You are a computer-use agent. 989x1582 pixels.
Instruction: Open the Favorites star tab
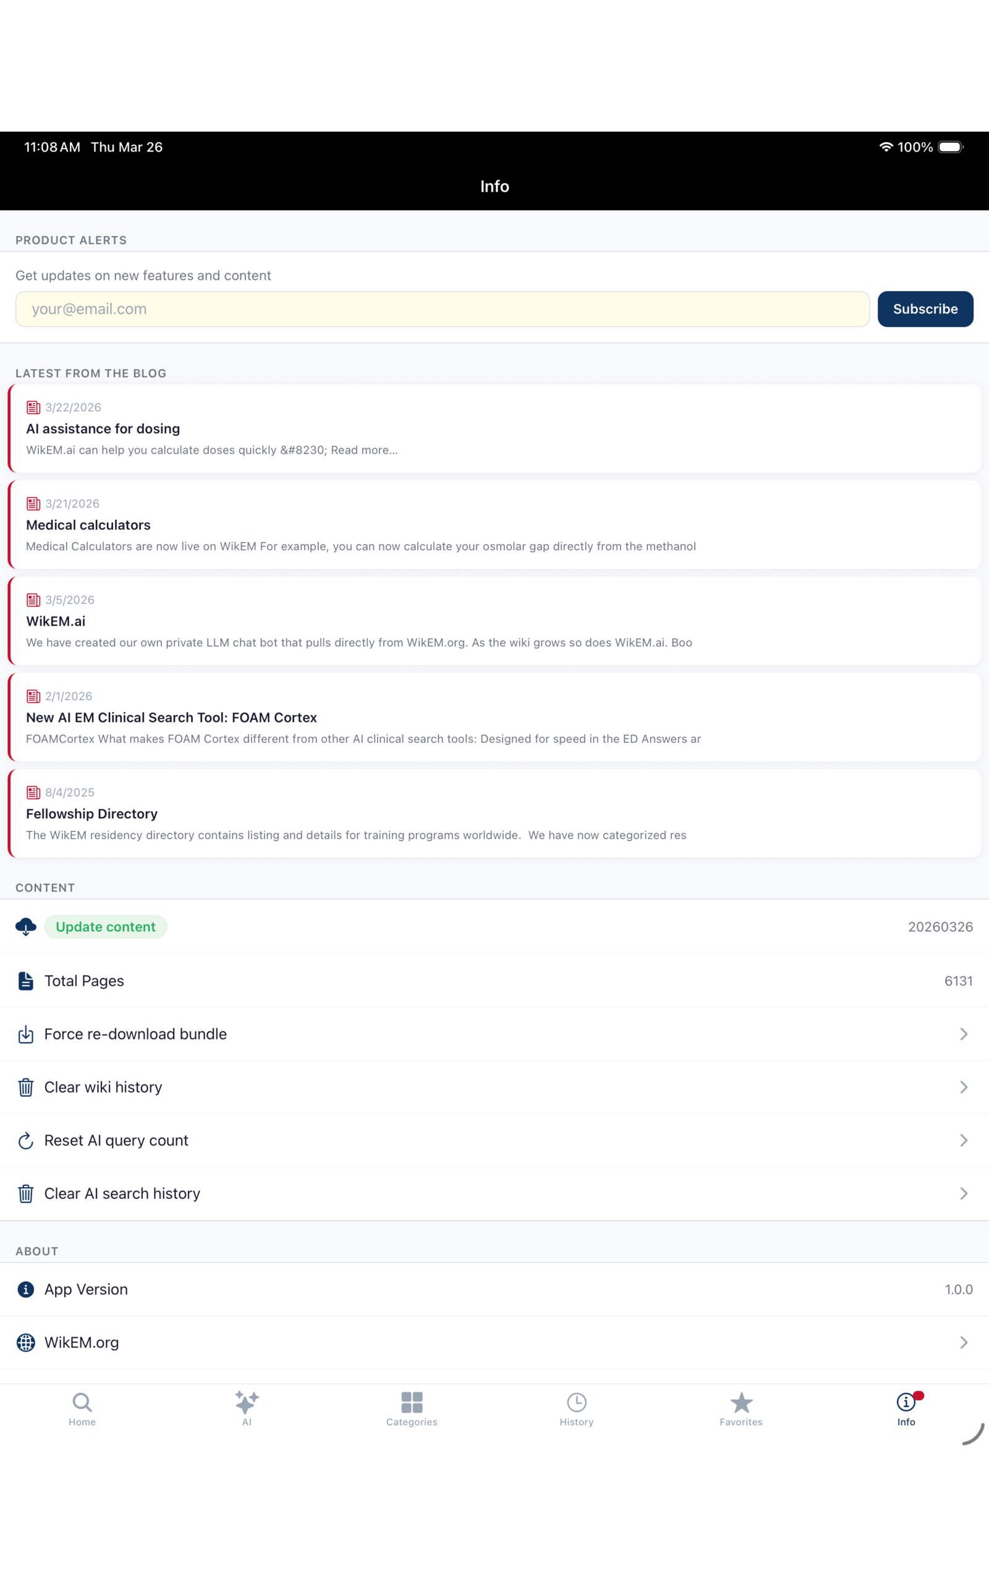[741, 1409]
